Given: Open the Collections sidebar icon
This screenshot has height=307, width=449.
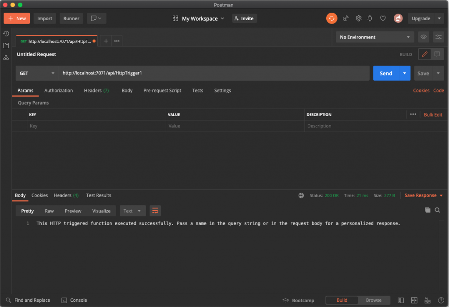Looking at the screenshot, I should point(6,46).
